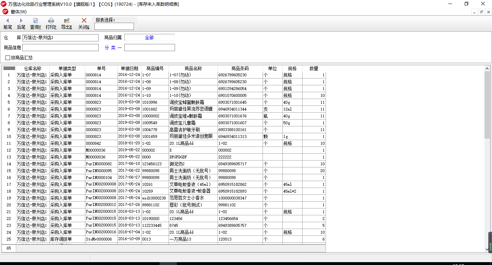Click the vertical scrollbar thumb
The image size is (492, 265).
487,104
